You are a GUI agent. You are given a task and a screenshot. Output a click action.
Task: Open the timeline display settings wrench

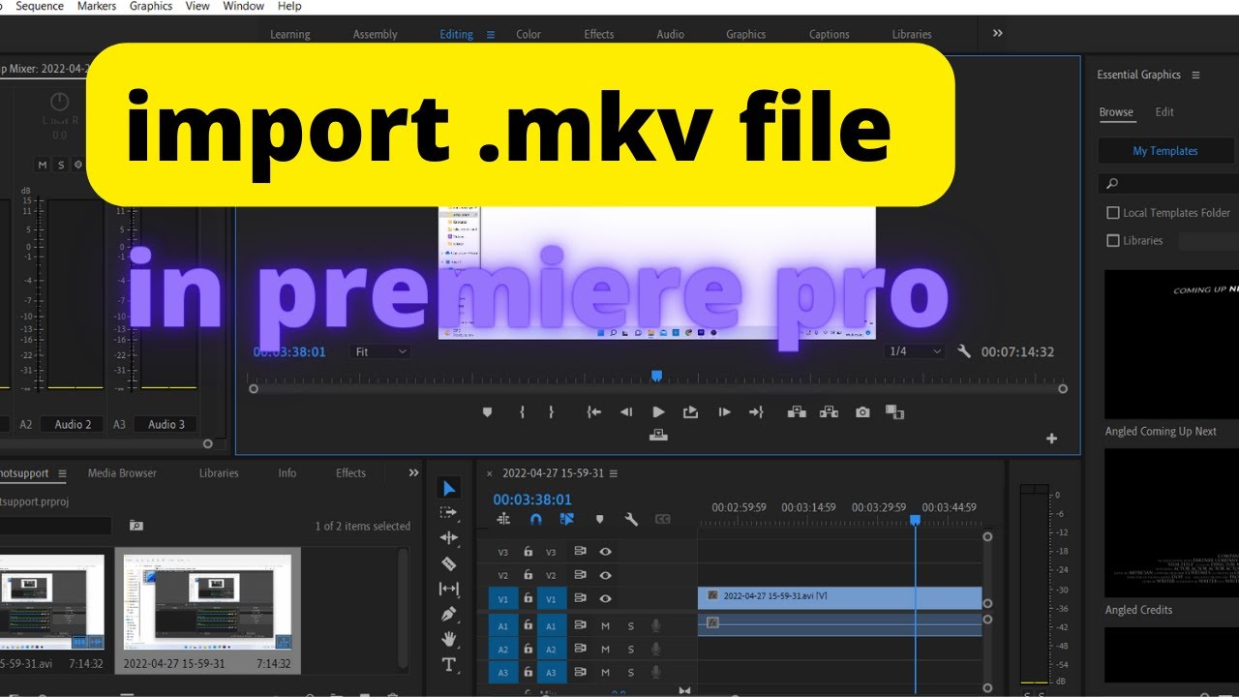[631, 520]
